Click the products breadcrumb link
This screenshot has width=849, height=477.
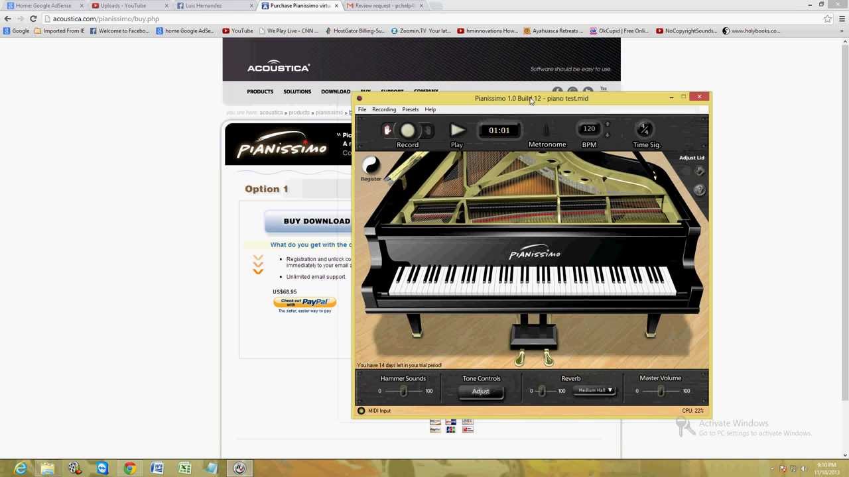click(x=299, y=113)
